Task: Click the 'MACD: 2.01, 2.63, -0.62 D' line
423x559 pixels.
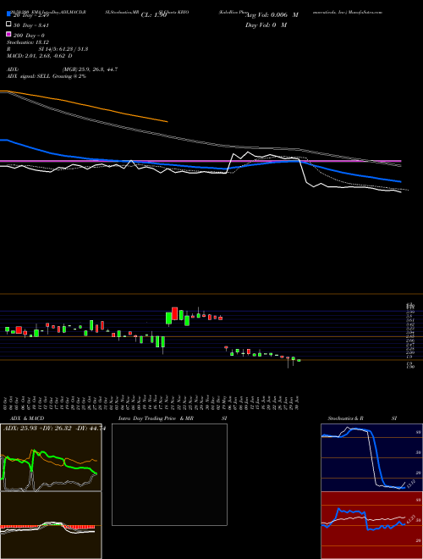Action: (40, 56)
